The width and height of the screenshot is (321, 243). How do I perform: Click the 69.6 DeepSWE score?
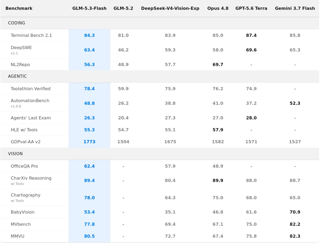pos(251,50)
